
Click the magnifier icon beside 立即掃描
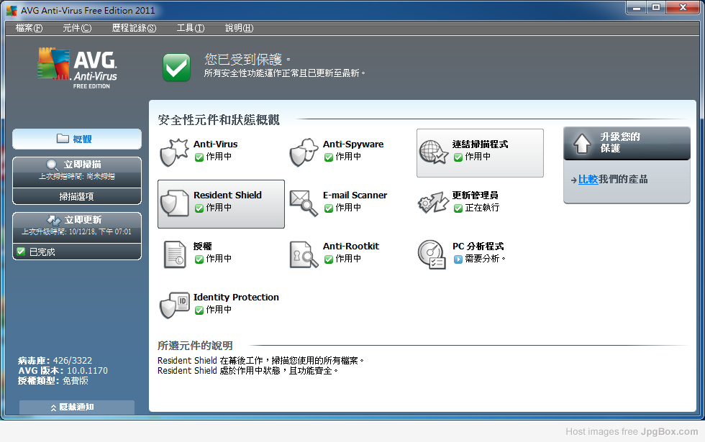(52, 165)
